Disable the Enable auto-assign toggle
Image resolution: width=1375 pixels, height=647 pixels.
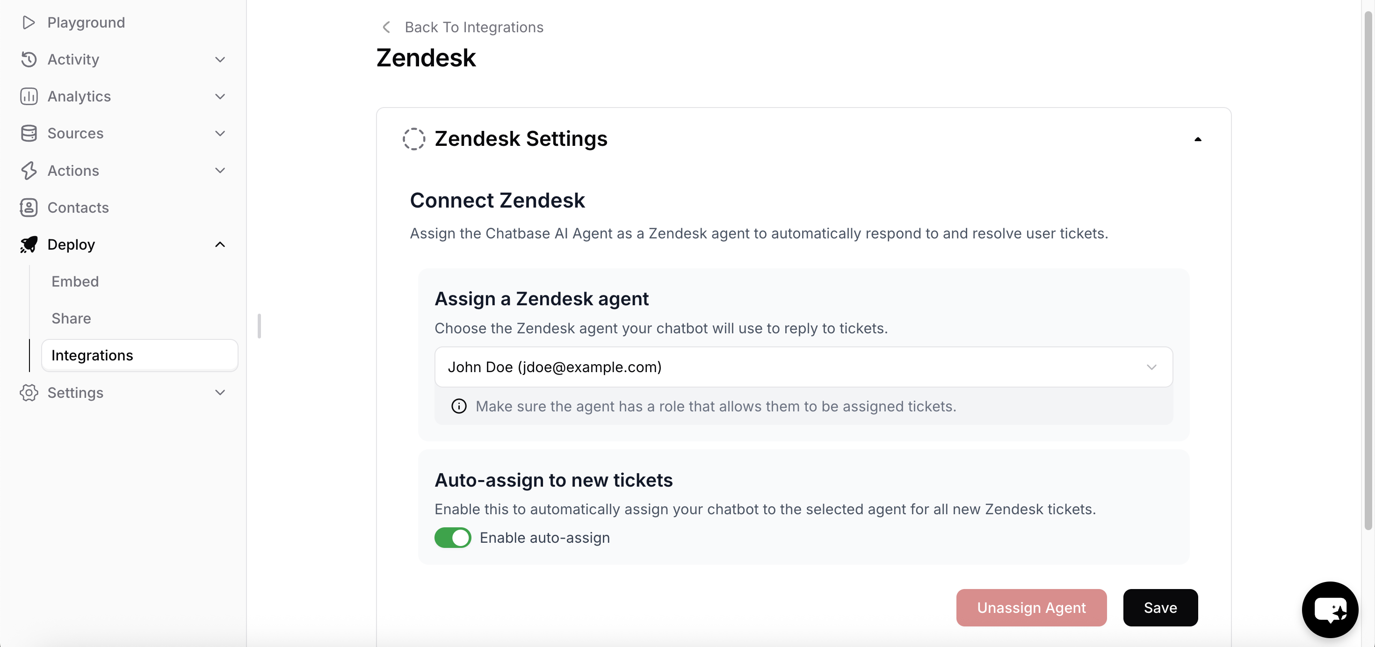click(453, 538)
